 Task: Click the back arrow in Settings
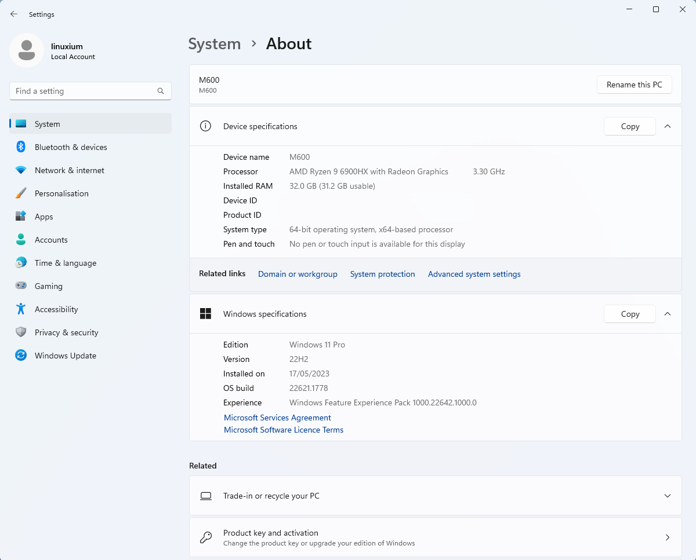point(14,14)
